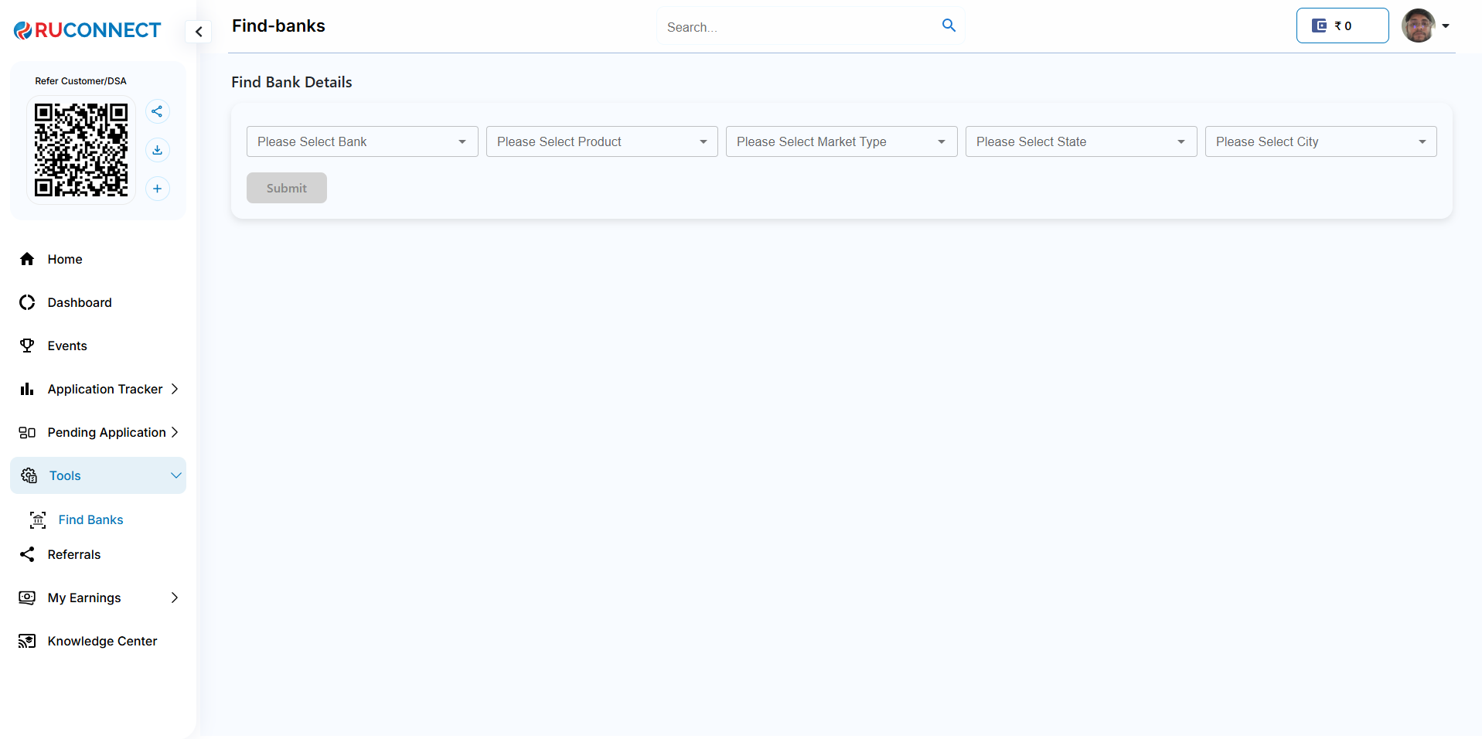Click into the Search input field

coord(796,27)
